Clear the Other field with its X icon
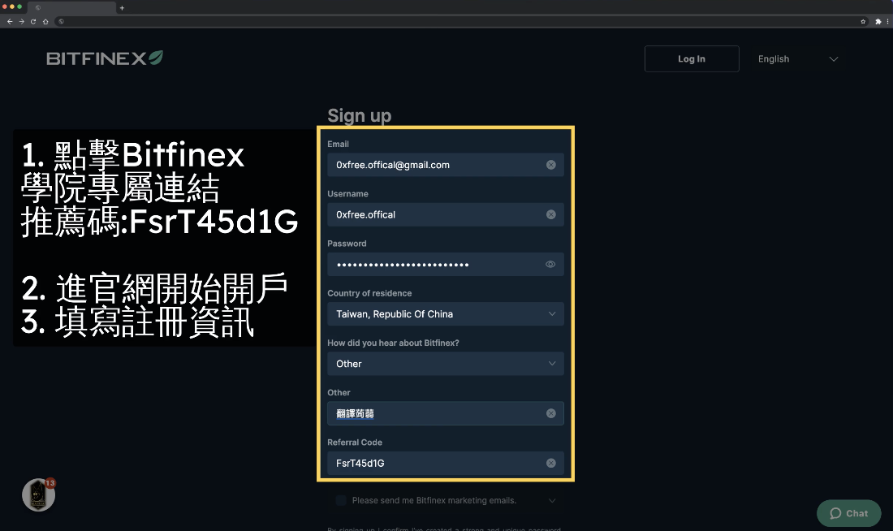 pyautogui.click(x=550, y=413)
